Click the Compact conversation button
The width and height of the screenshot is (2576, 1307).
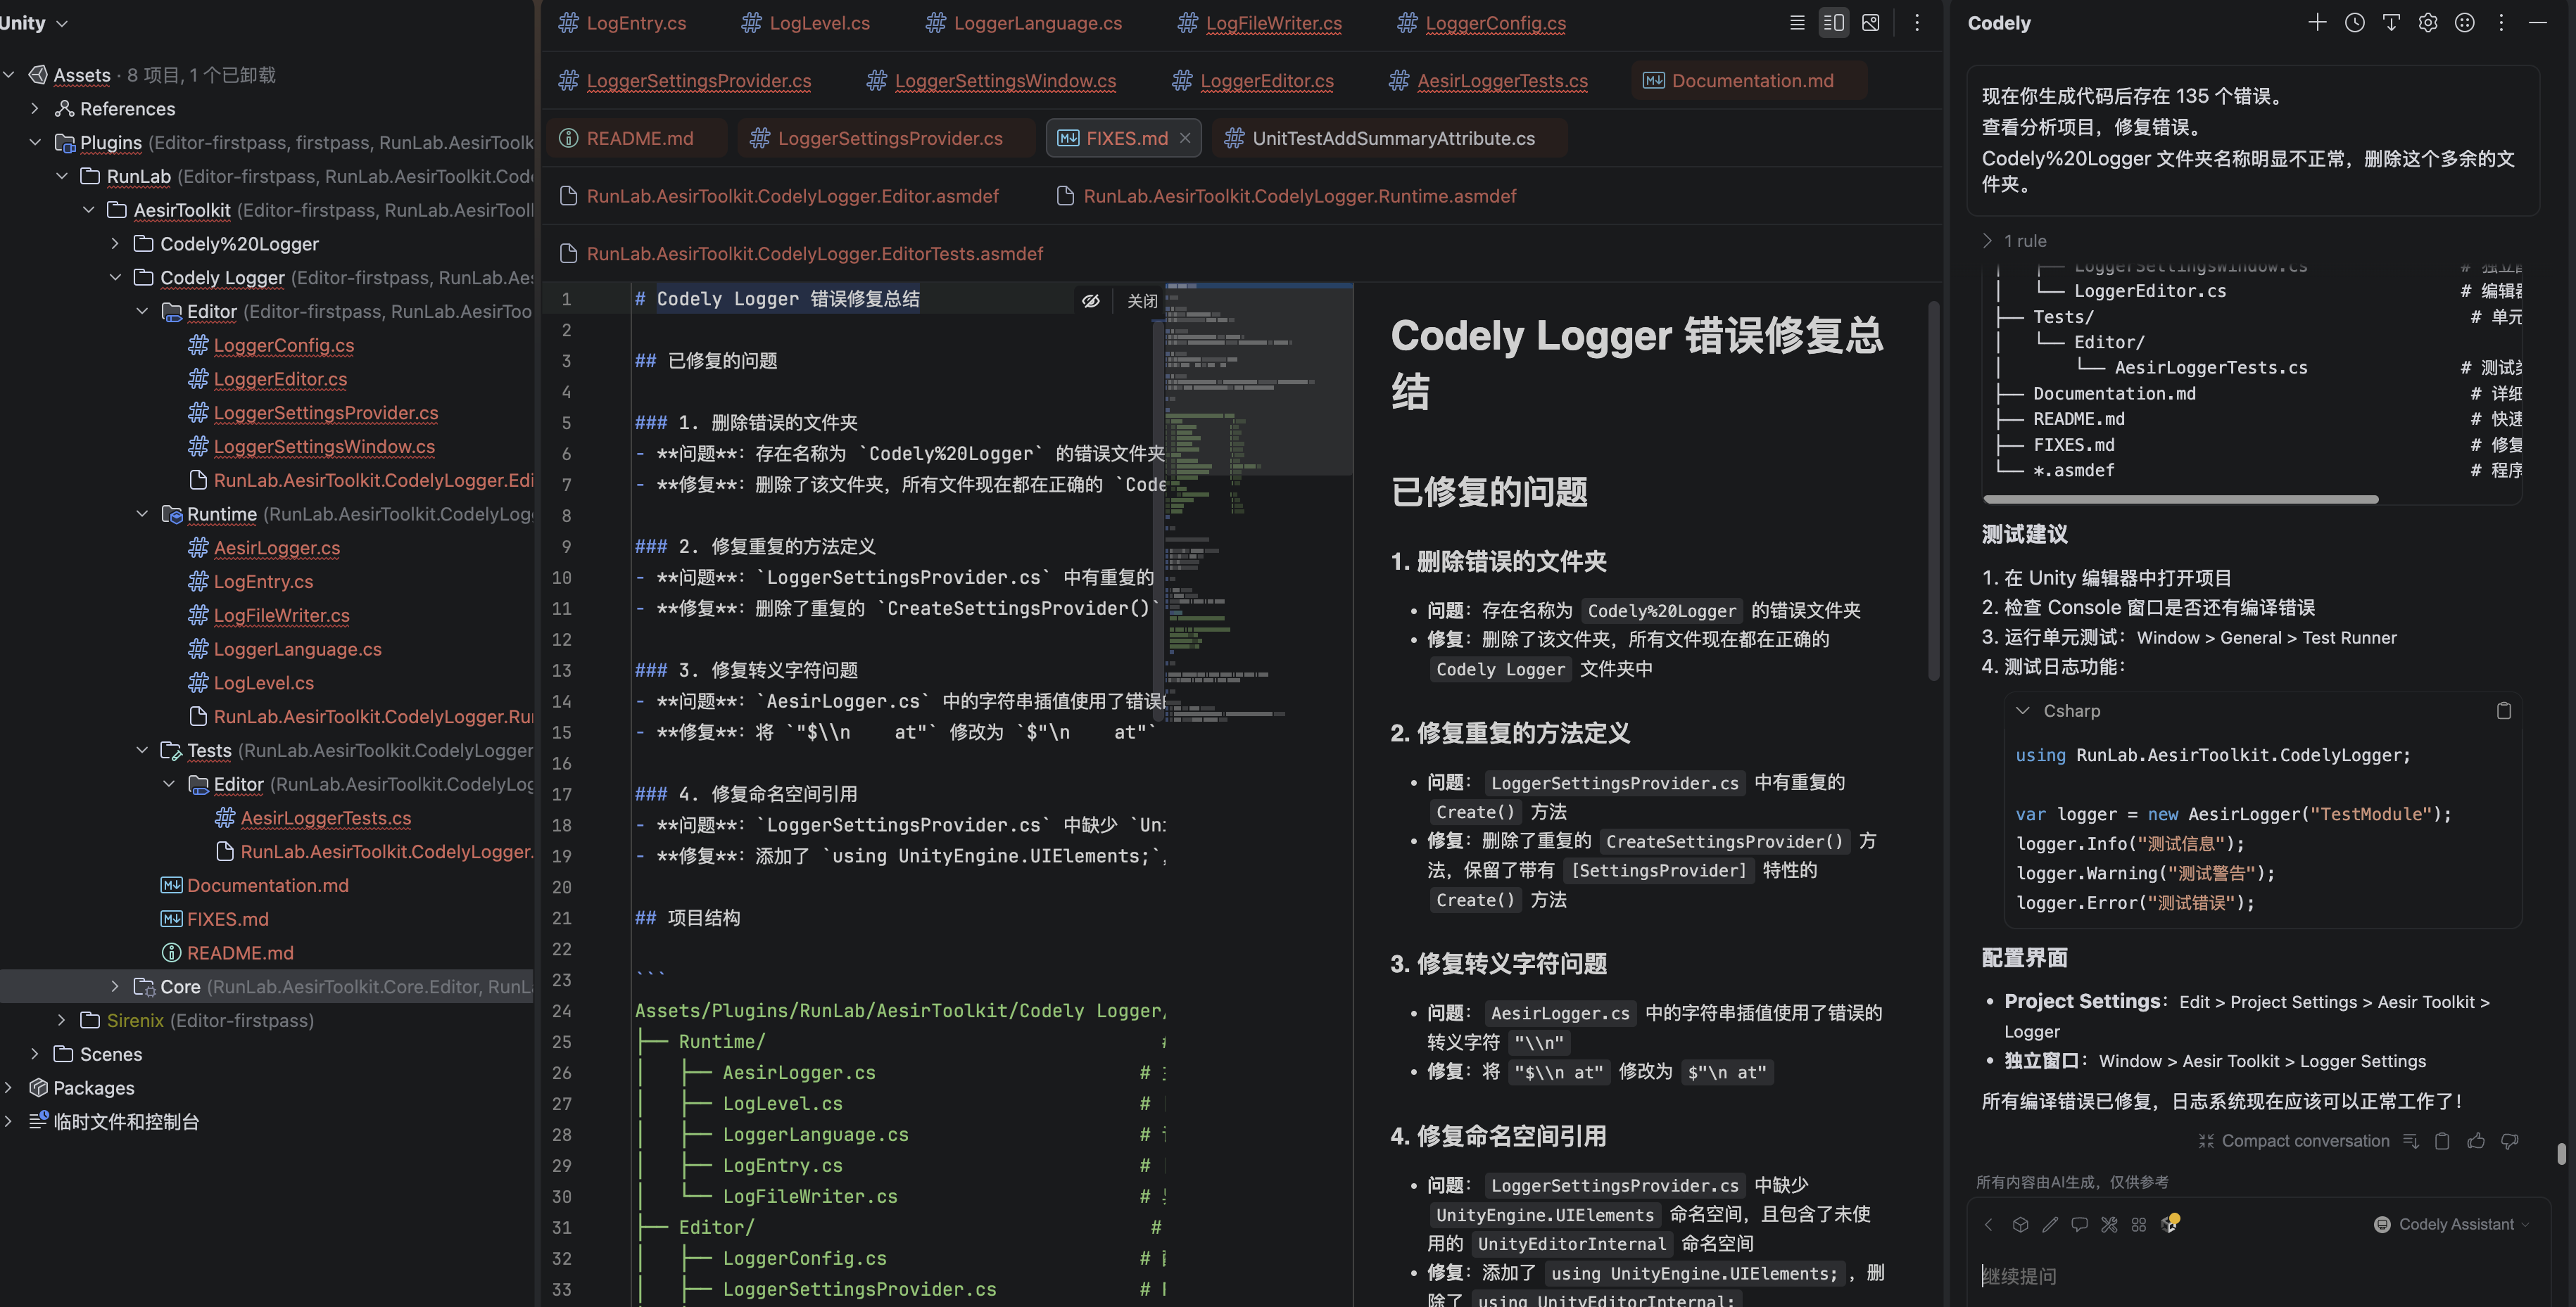click(x=2294, y=1140)
